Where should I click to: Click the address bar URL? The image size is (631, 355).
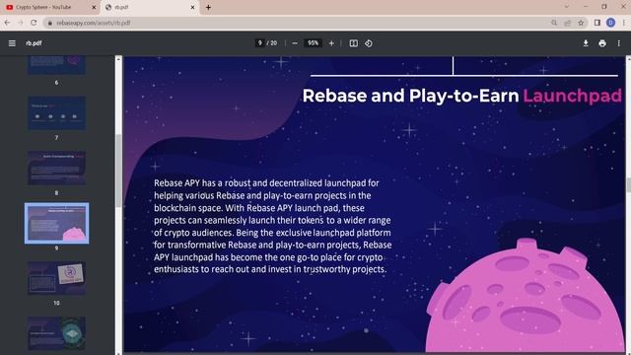coord(94,23)
